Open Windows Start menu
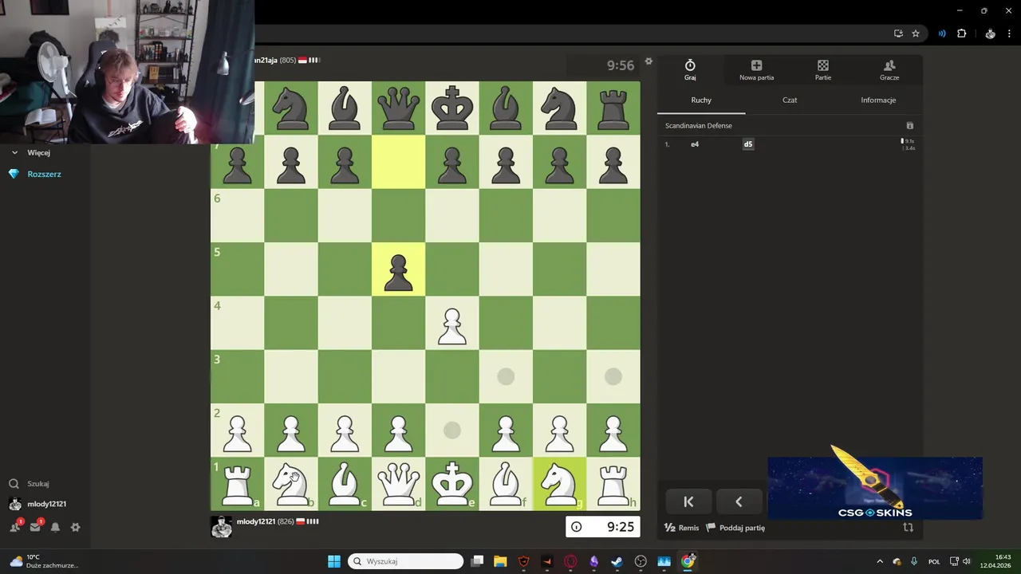This screenshot has height=574, width=1021. coord(334,561)
